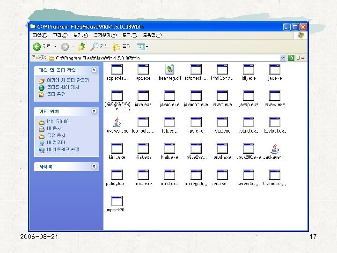Select the java.exe file icon
Screen dimensions: 337x253
click(143, 96)
